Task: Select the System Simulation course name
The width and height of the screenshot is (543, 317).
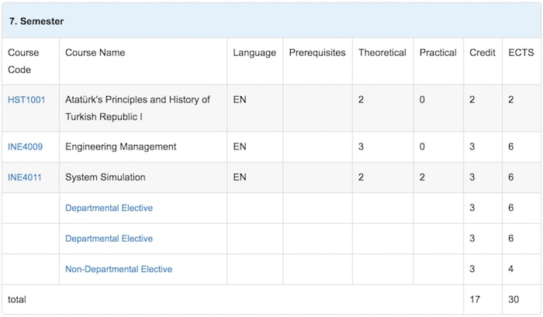Action: [x=105, y=177]
